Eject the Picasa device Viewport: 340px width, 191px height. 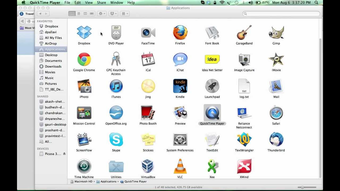coord(64,154)
